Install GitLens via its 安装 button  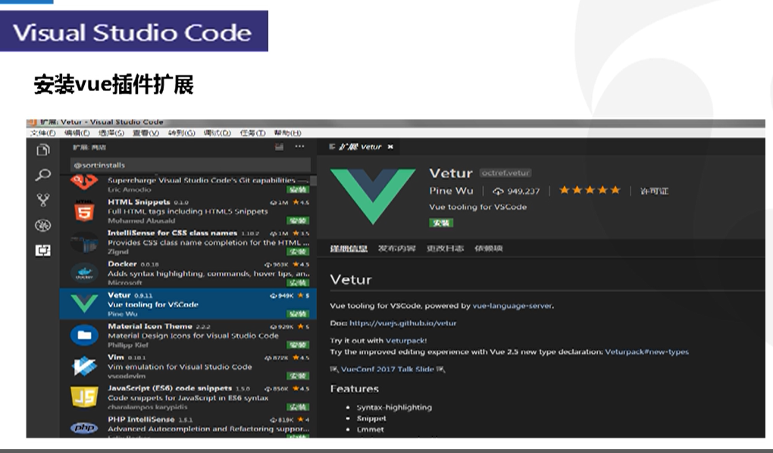298,190
